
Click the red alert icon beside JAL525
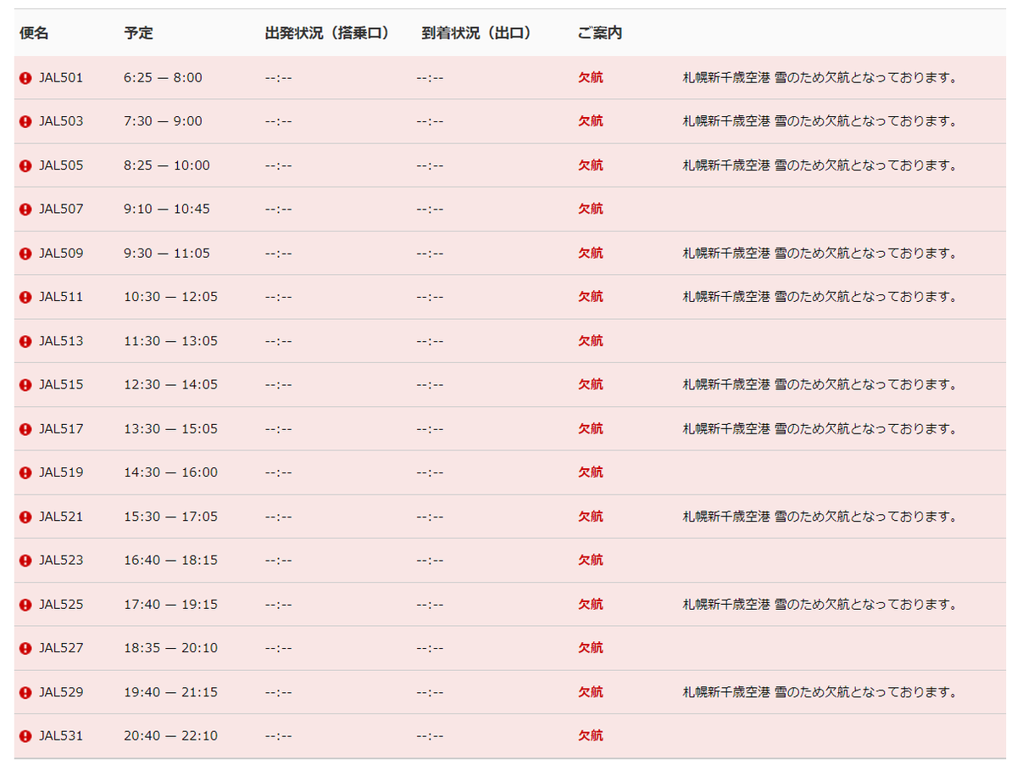[x=25, y=605]
